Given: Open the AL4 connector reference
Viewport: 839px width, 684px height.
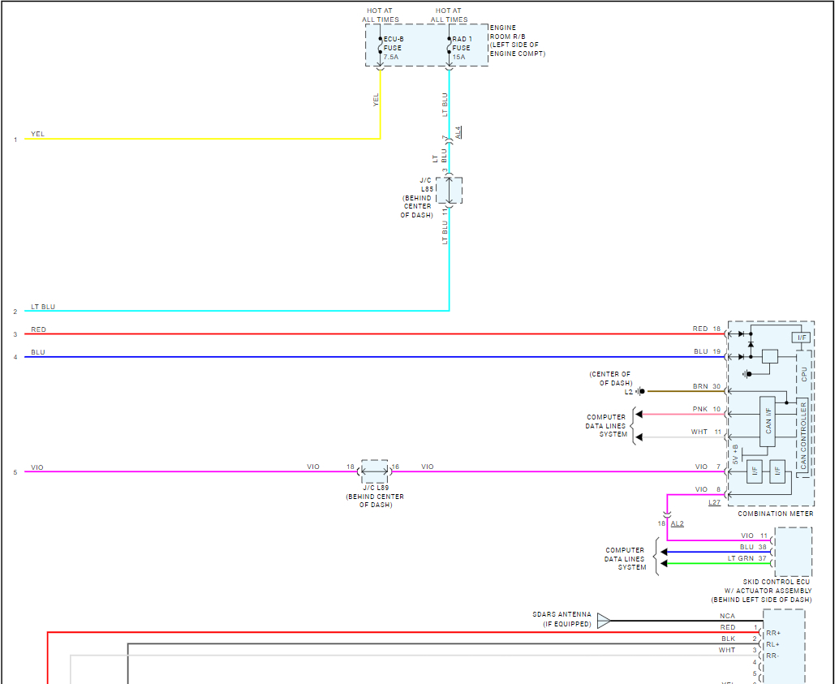Looking at the screenshot, I should point(458,131).
